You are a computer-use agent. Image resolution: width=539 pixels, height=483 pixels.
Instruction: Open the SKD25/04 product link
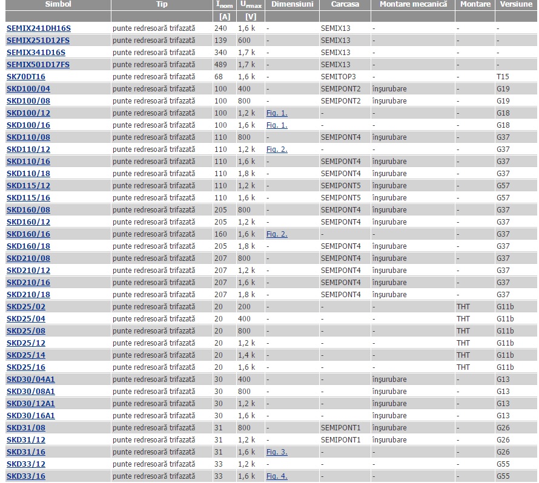(x=26, y=319)
